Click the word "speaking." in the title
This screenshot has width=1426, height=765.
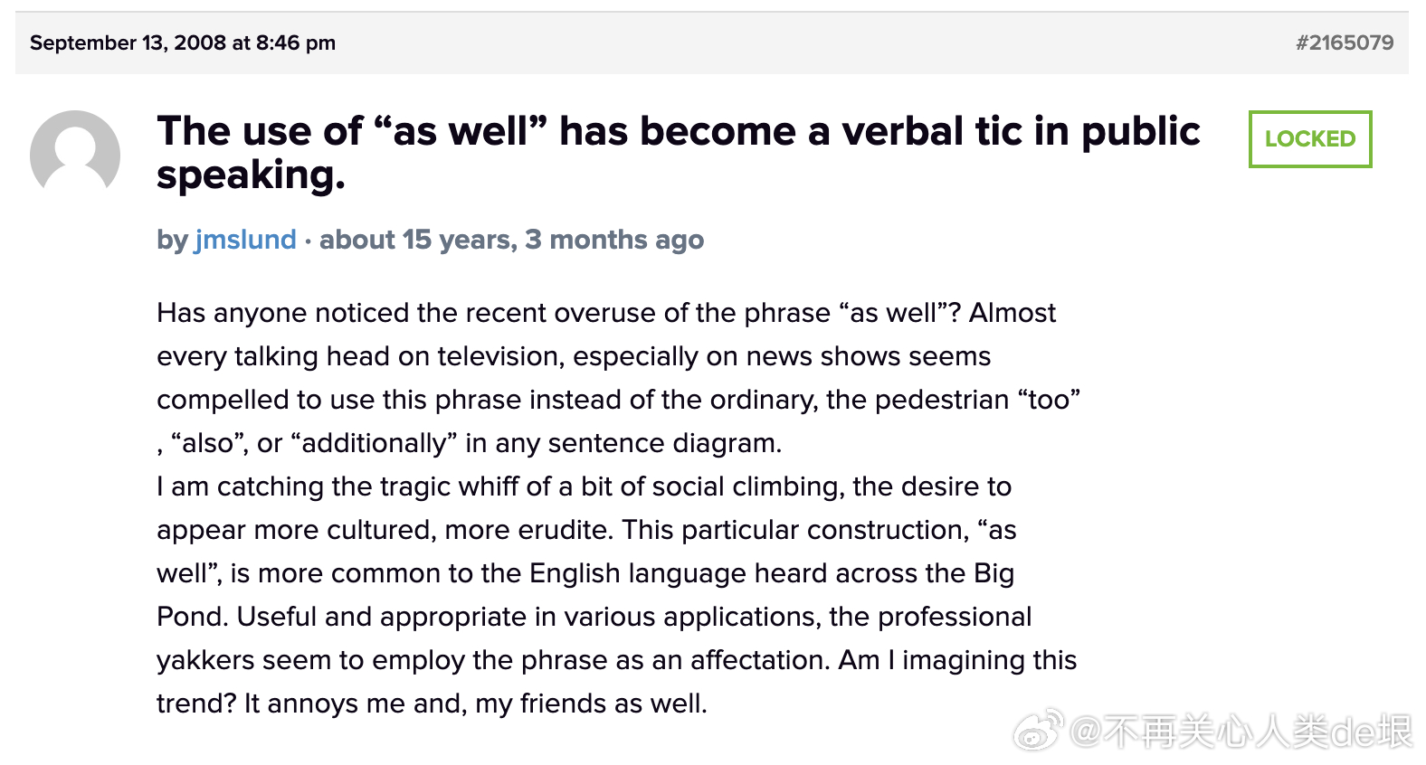pyautogui.click(x=251, y=175)
